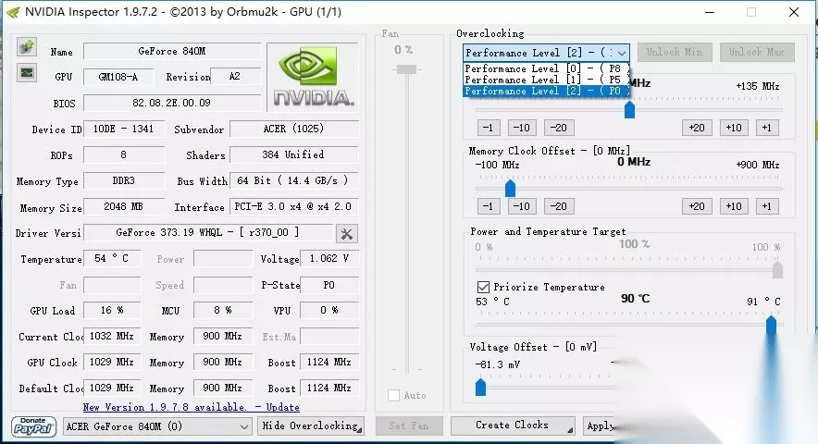The width and height of the screenshot is (818, 444).
Task: Click the Revision value A2
Action: 235,76
